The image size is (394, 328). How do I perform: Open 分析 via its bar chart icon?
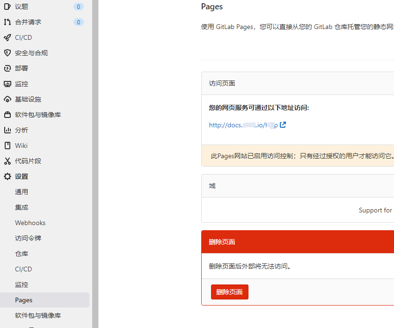(7, 130)
